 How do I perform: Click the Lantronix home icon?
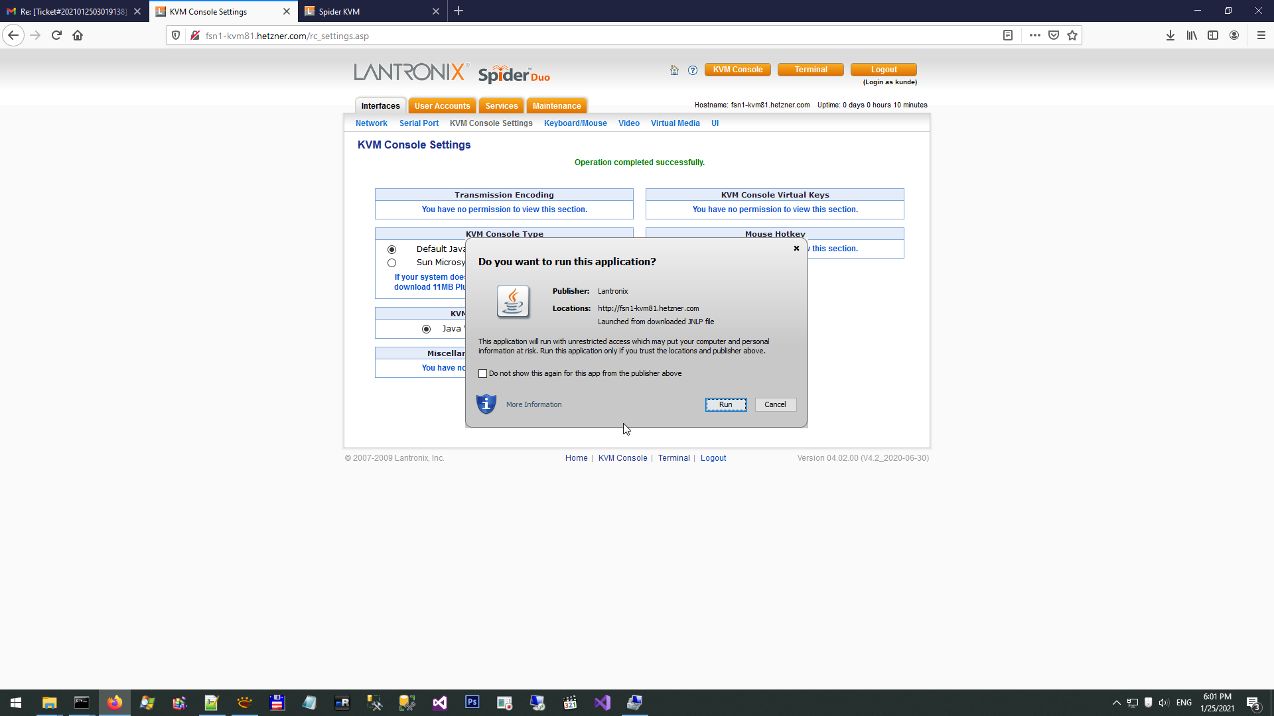click(674, 70)
